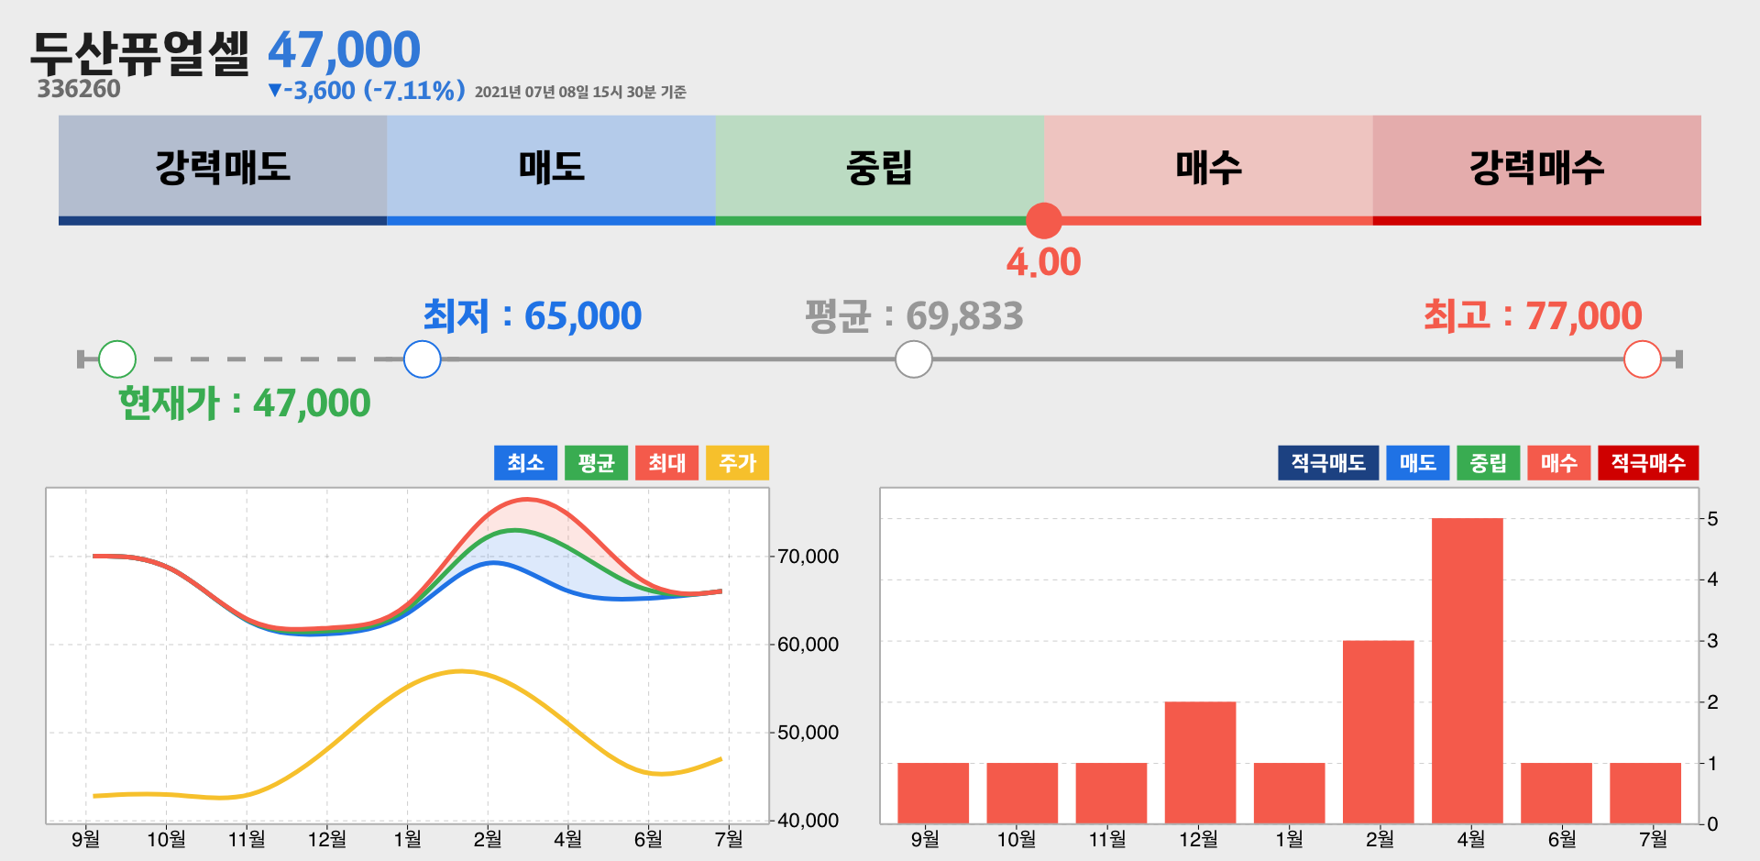Click the 50,000 axis label on price chart
The image size is (1760, 861).
click(x=808, y=733)
